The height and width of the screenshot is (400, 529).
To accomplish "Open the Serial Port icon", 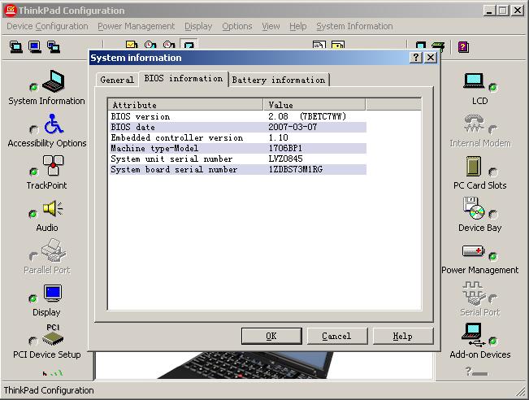I will [474, 293].
